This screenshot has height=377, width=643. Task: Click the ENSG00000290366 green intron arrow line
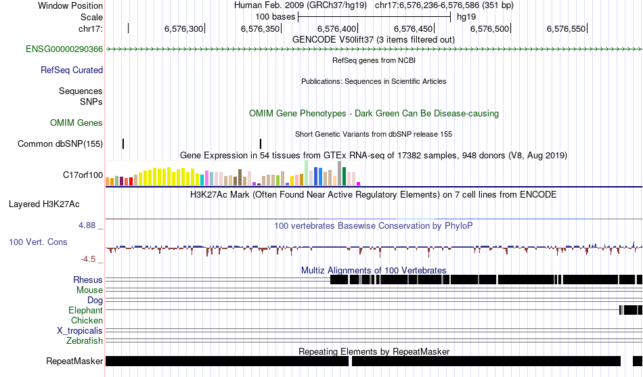(374, 49)
